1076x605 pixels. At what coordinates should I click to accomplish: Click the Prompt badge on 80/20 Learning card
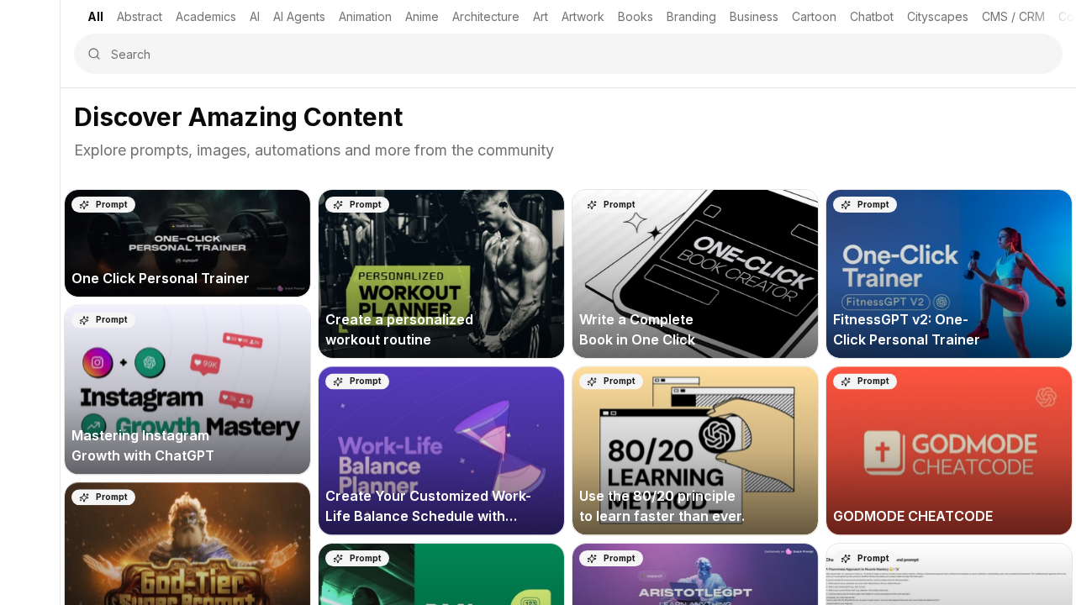pos(611,381)
